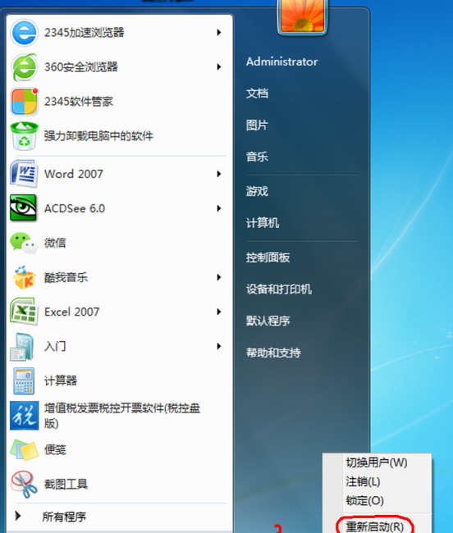Open the 文档 documents link
453x533 pixels.
click(257, 93)
